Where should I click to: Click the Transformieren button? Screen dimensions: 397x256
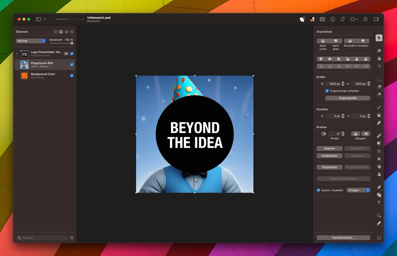click(x=343, y=238)
